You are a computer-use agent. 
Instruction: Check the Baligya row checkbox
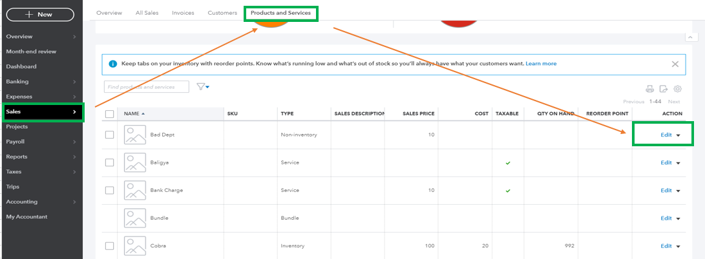pyautogui.click(x=109, y=162)
